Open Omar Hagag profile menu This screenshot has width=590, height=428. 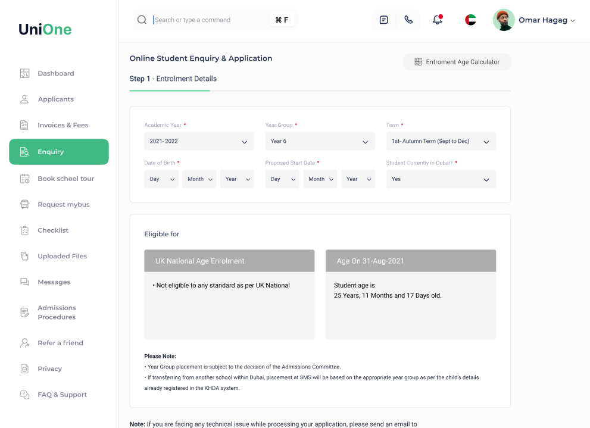click(534, 20)
